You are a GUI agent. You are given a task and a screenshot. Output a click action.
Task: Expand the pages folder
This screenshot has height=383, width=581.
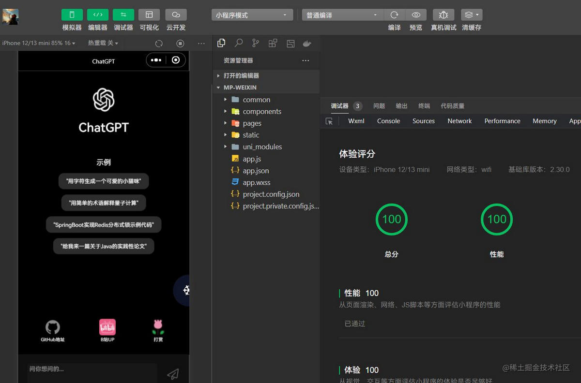click(252, 123)
